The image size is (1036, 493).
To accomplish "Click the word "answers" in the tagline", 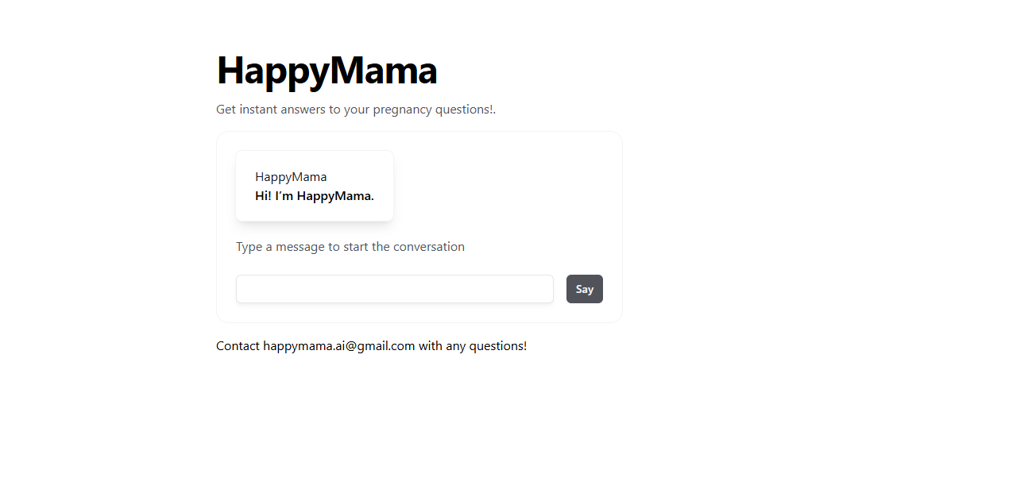I will pyautogui.click(x=303, y=110).
